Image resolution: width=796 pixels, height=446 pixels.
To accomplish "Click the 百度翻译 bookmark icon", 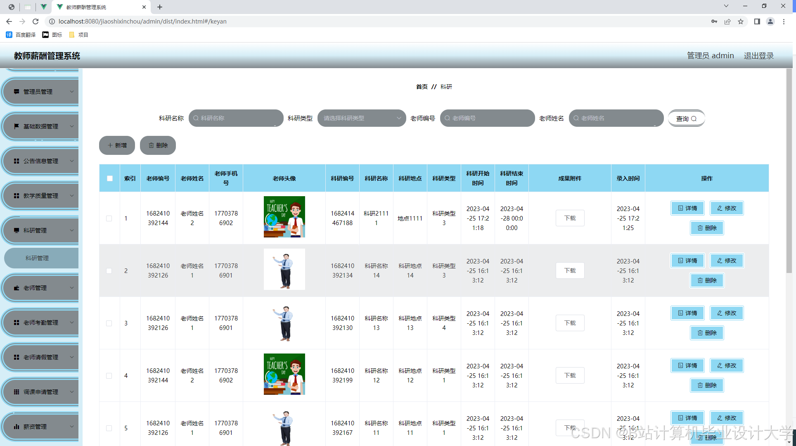I will [9, 35].
